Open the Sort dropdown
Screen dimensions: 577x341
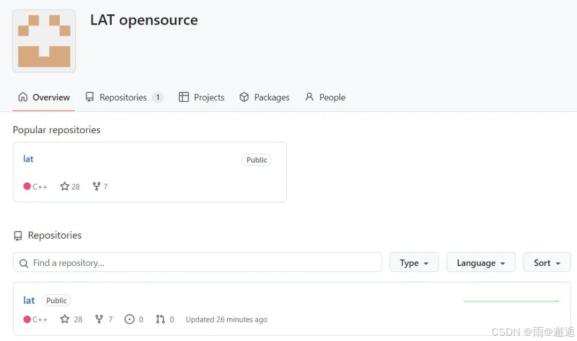point(547,262)
